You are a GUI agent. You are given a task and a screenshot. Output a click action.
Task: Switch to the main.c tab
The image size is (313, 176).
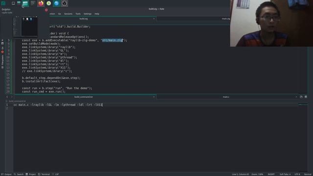click(x=226, y=97)
